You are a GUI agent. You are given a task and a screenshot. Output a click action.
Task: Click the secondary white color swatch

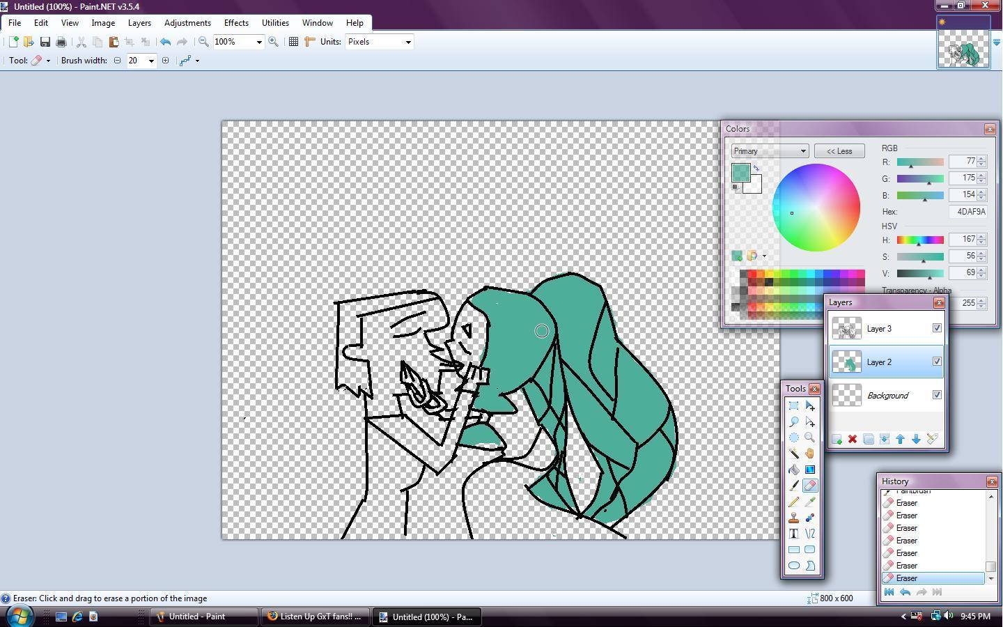(754, 185)
